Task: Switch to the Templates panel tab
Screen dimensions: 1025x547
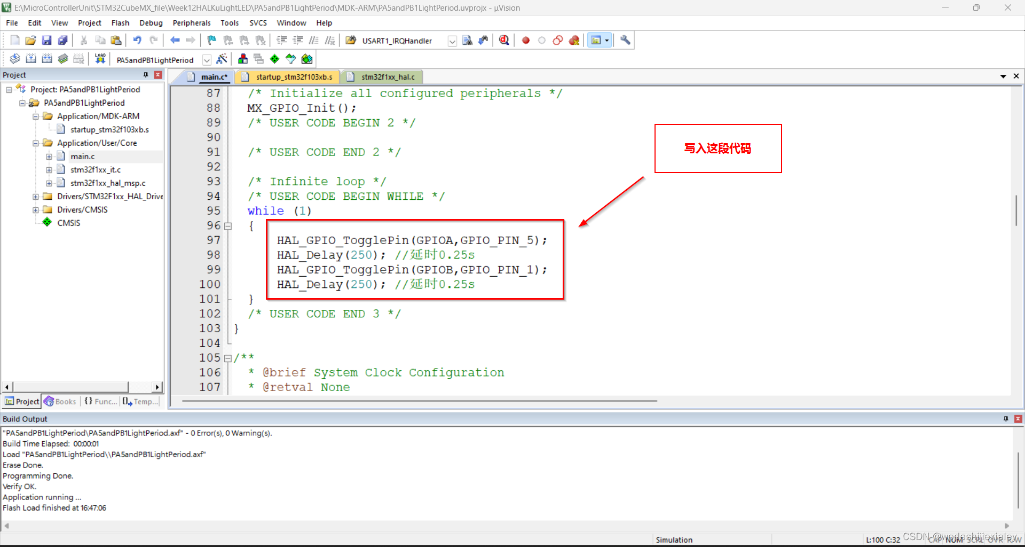Action: tap(140, 401)
